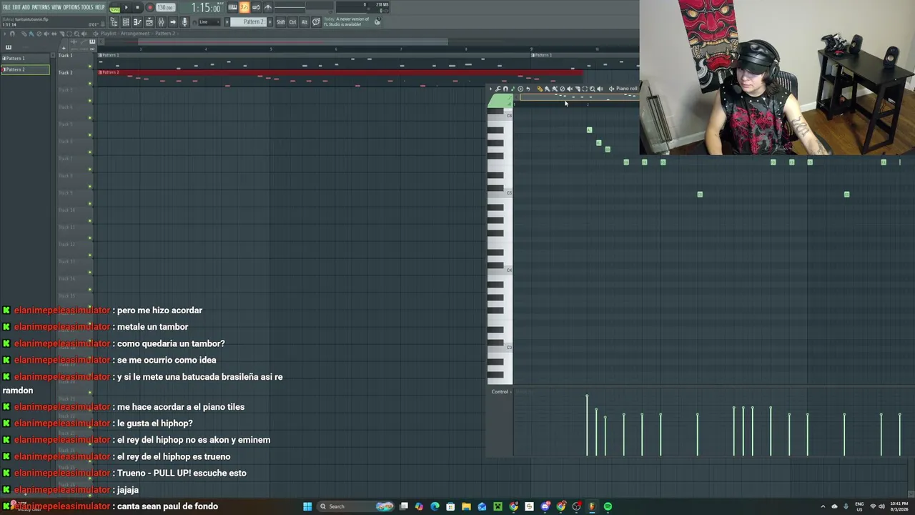Select the Piano roll Select tool
Screen dimensions: 915x515
[585, 89]
